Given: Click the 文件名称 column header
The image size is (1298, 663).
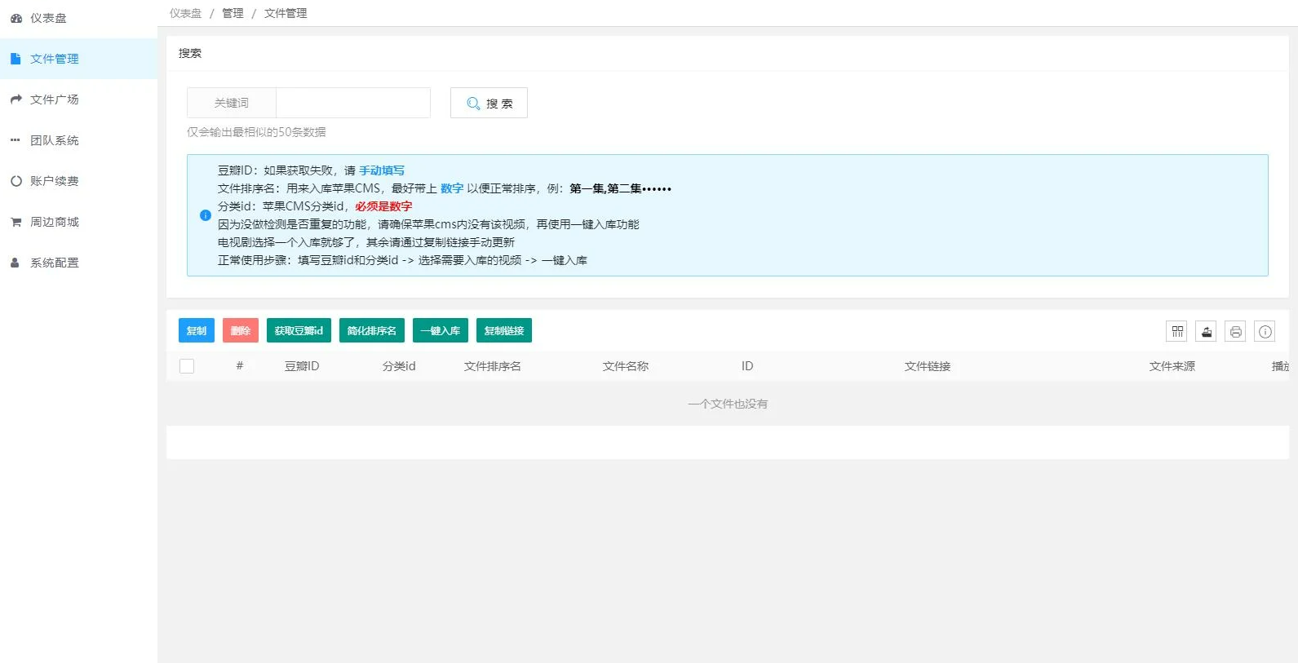Looking at the screenshot, I should pos(626,366).
